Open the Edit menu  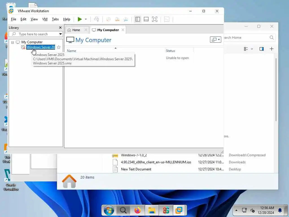click(23, 19)
